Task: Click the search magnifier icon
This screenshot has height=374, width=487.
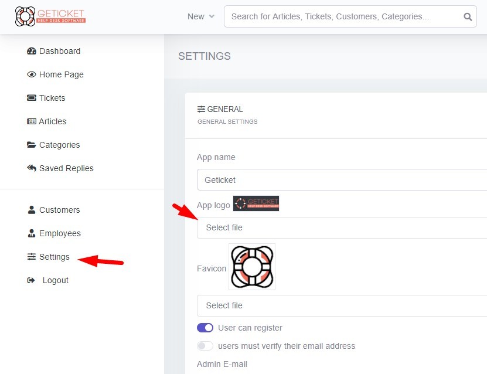Action: (467, 17)
